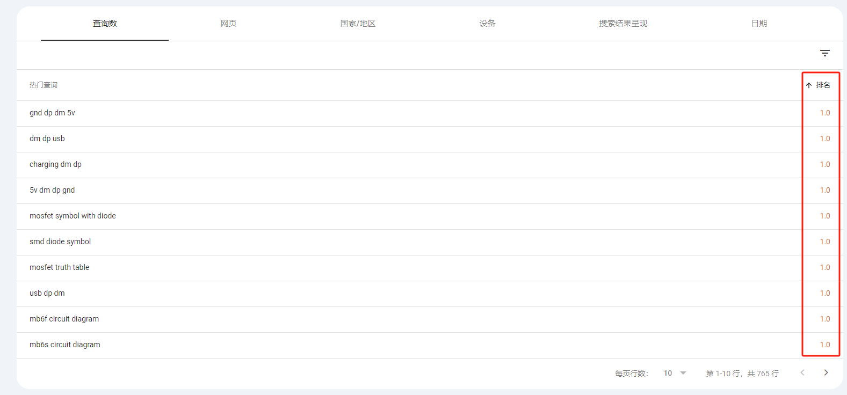Open the rows-per-page dropdown showing 10
Screen dimensions: 847x395
tap(675, 373)
